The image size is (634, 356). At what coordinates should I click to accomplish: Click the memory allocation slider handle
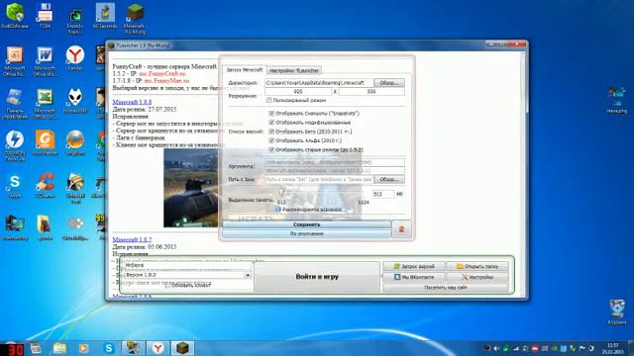(x=281, y=192)
